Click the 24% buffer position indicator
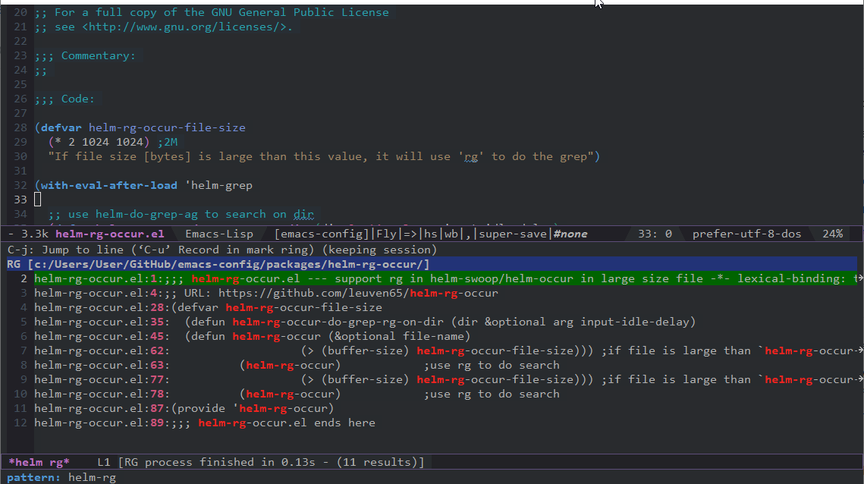This screenshot has width=864, height=484. (833, 234)
